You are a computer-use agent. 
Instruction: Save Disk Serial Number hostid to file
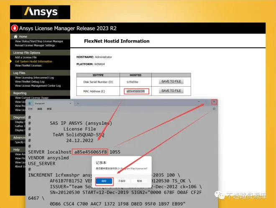click(x=171, y=81)
